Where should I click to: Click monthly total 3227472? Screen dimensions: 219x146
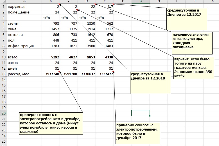(x=105, y=74)
